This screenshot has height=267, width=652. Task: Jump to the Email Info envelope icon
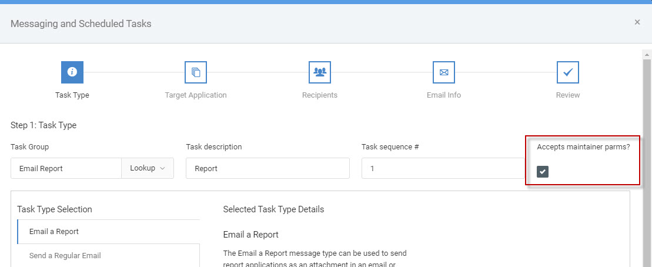pyautogui.click(x=444, y=72)
